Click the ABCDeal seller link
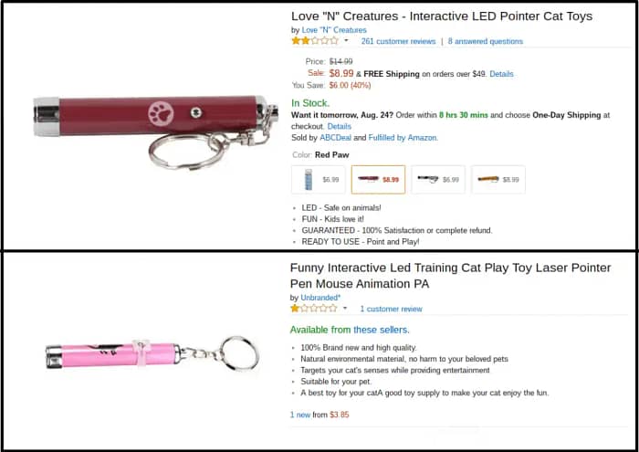The width and height of the screenshot is (639, 452). coord(334,138)
